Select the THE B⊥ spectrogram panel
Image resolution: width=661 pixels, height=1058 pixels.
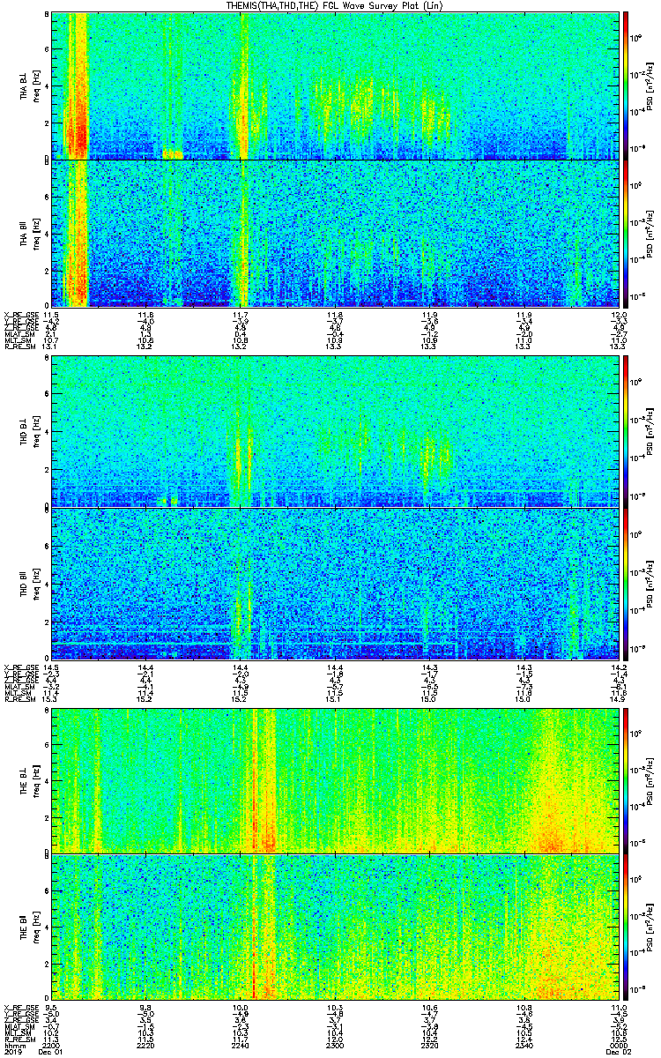click(334, 779)
